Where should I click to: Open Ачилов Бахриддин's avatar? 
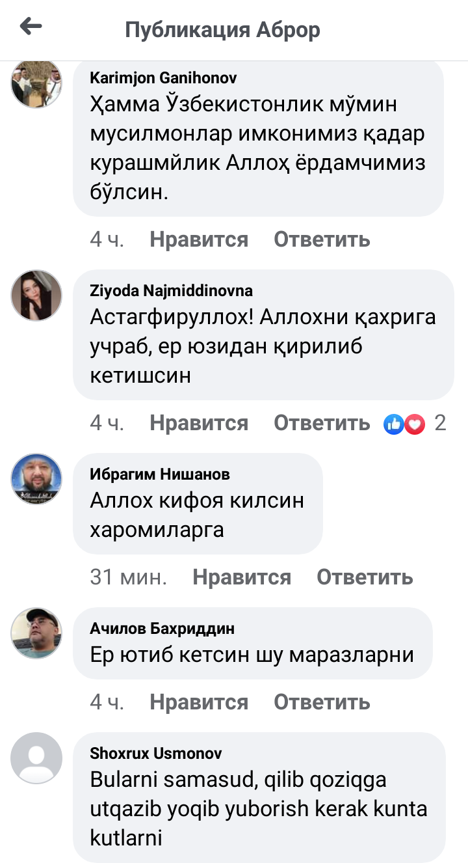(x=36, y=633)
